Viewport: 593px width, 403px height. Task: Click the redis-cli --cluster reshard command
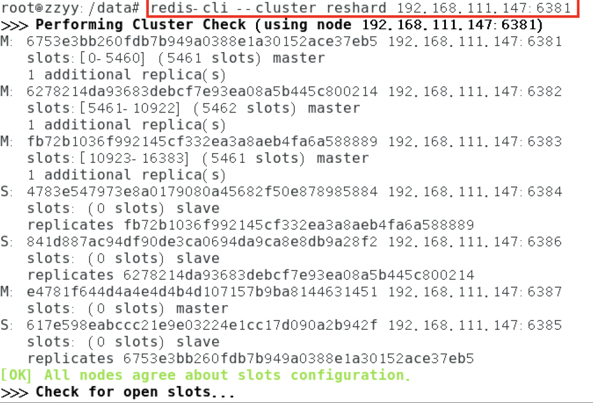(361, 8)
